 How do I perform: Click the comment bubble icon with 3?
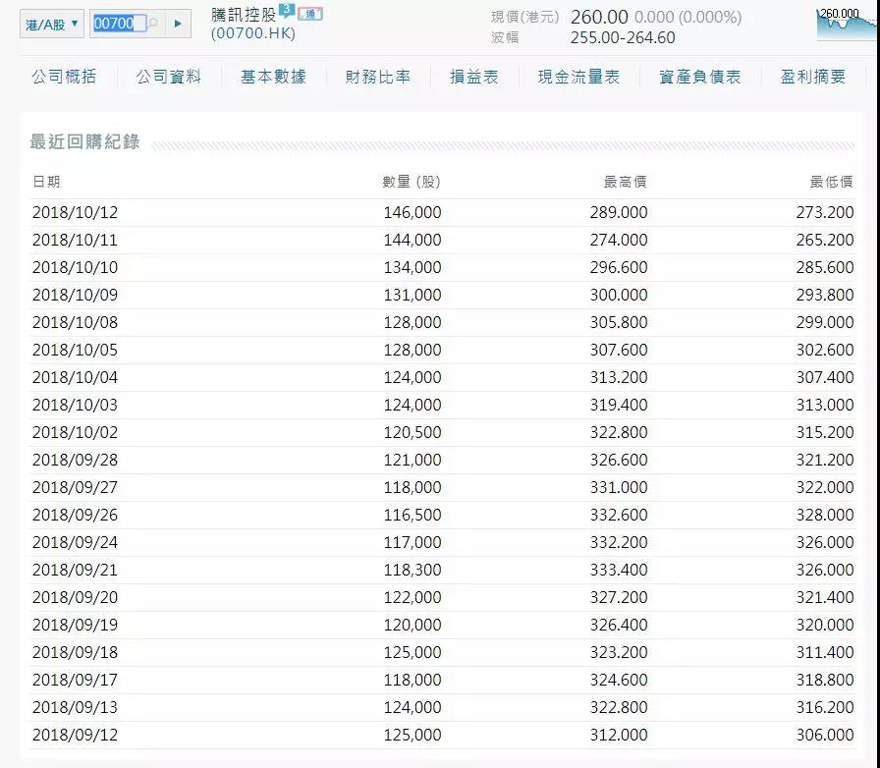pyautogui.click(x=286, y=12)
